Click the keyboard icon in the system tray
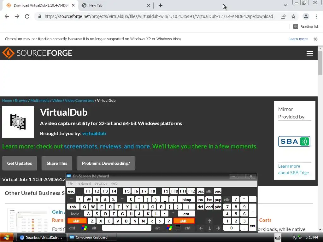323x242 pixels. pyautogui.click(x=278, y=238)
